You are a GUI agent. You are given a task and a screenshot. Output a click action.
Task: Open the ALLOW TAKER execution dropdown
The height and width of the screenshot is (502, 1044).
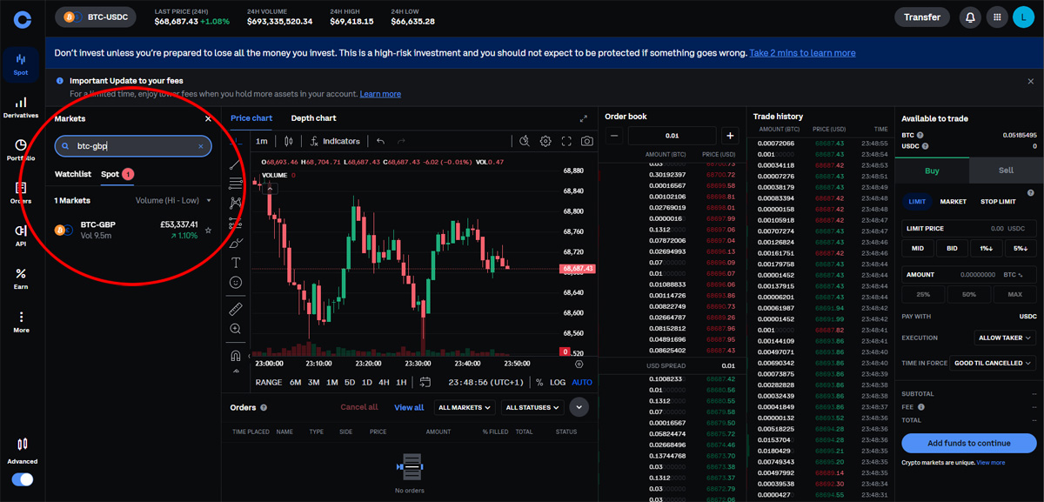coord(1006,338)
